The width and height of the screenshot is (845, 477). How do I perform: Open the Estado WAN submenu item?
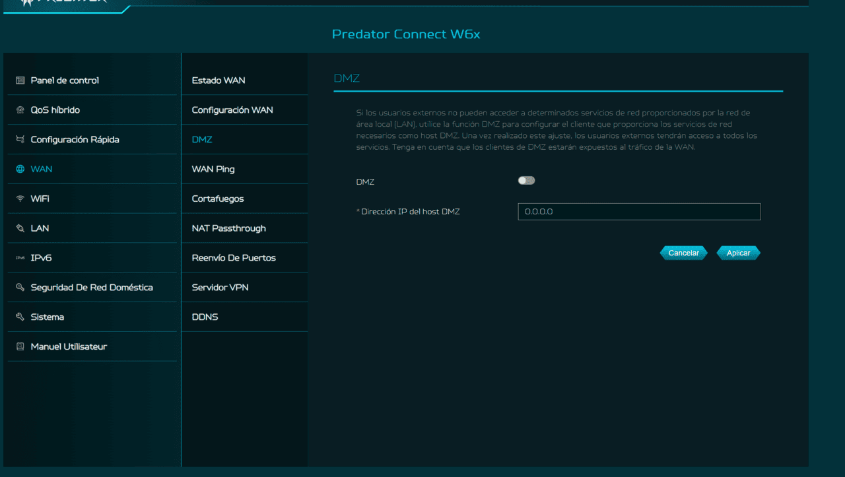pyautogui.click(x=219, y=80)
